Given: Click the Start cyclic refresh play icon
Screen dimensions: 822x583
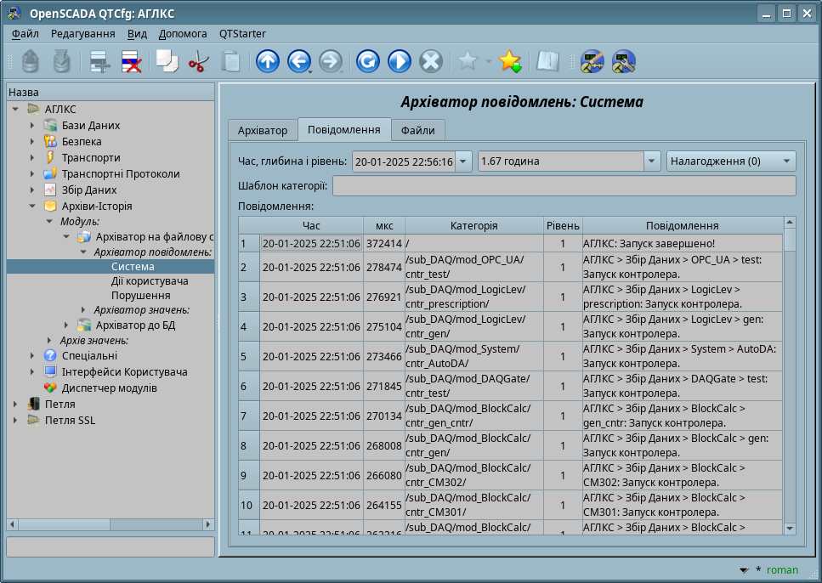Looking at the screenshot, I should tap(399, 61).
